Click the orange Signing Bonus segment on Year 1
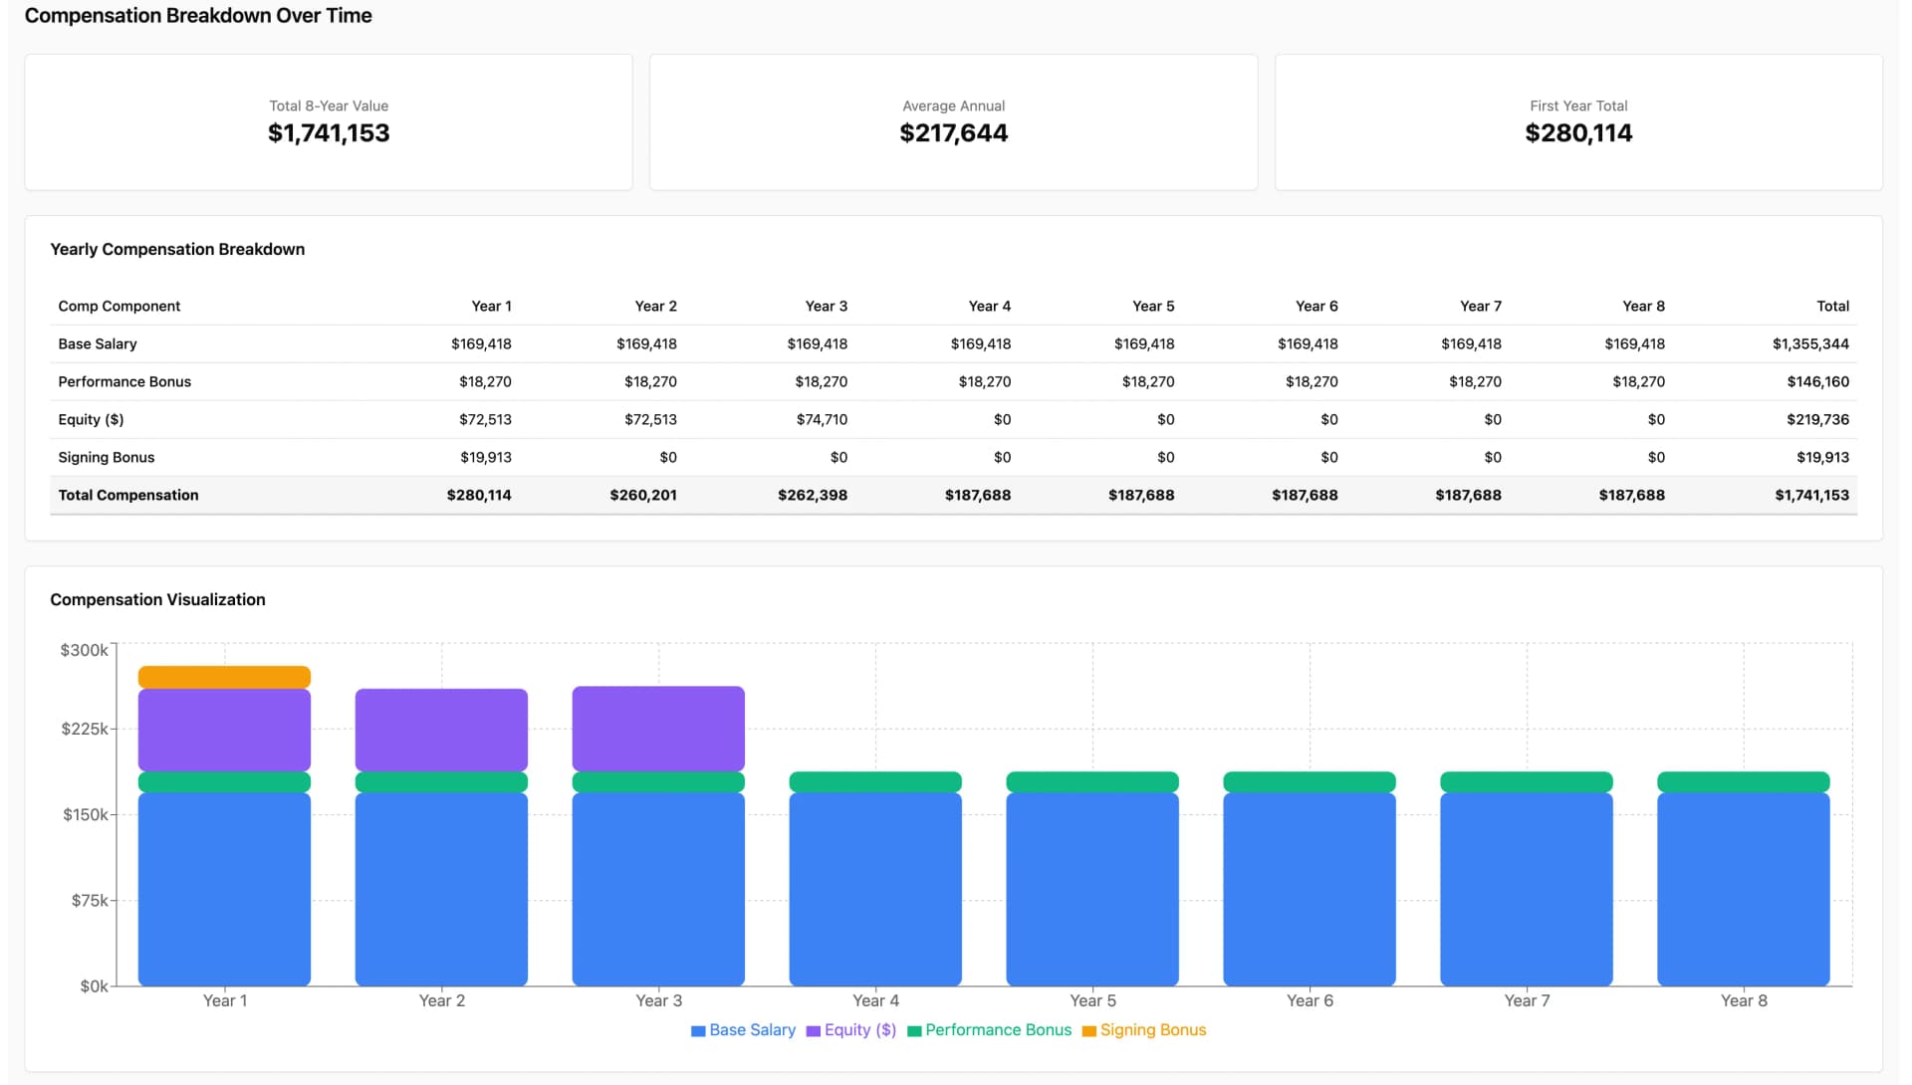 click(224, 675)
